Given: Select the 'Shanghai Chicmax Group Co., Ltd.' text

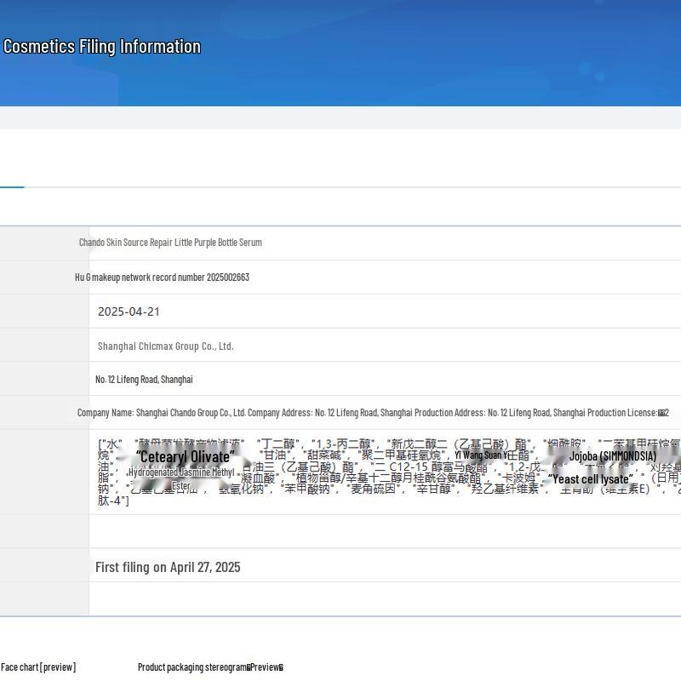Looking at the screenshot, I should coord(165,346).
